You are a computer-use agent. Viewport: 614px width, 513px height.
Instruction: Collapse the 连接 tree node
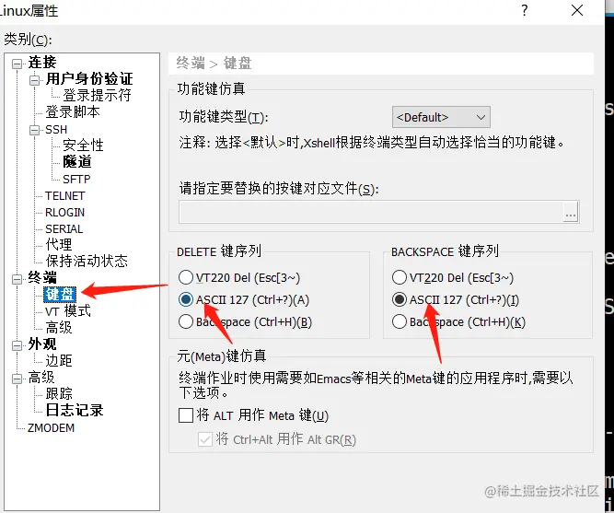(17, 64)
